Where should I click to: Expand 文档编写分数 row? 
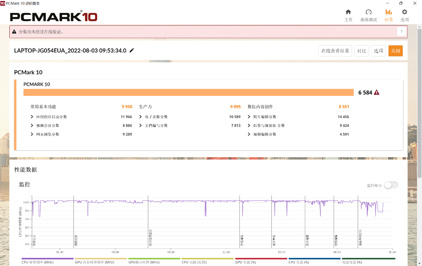141,125
